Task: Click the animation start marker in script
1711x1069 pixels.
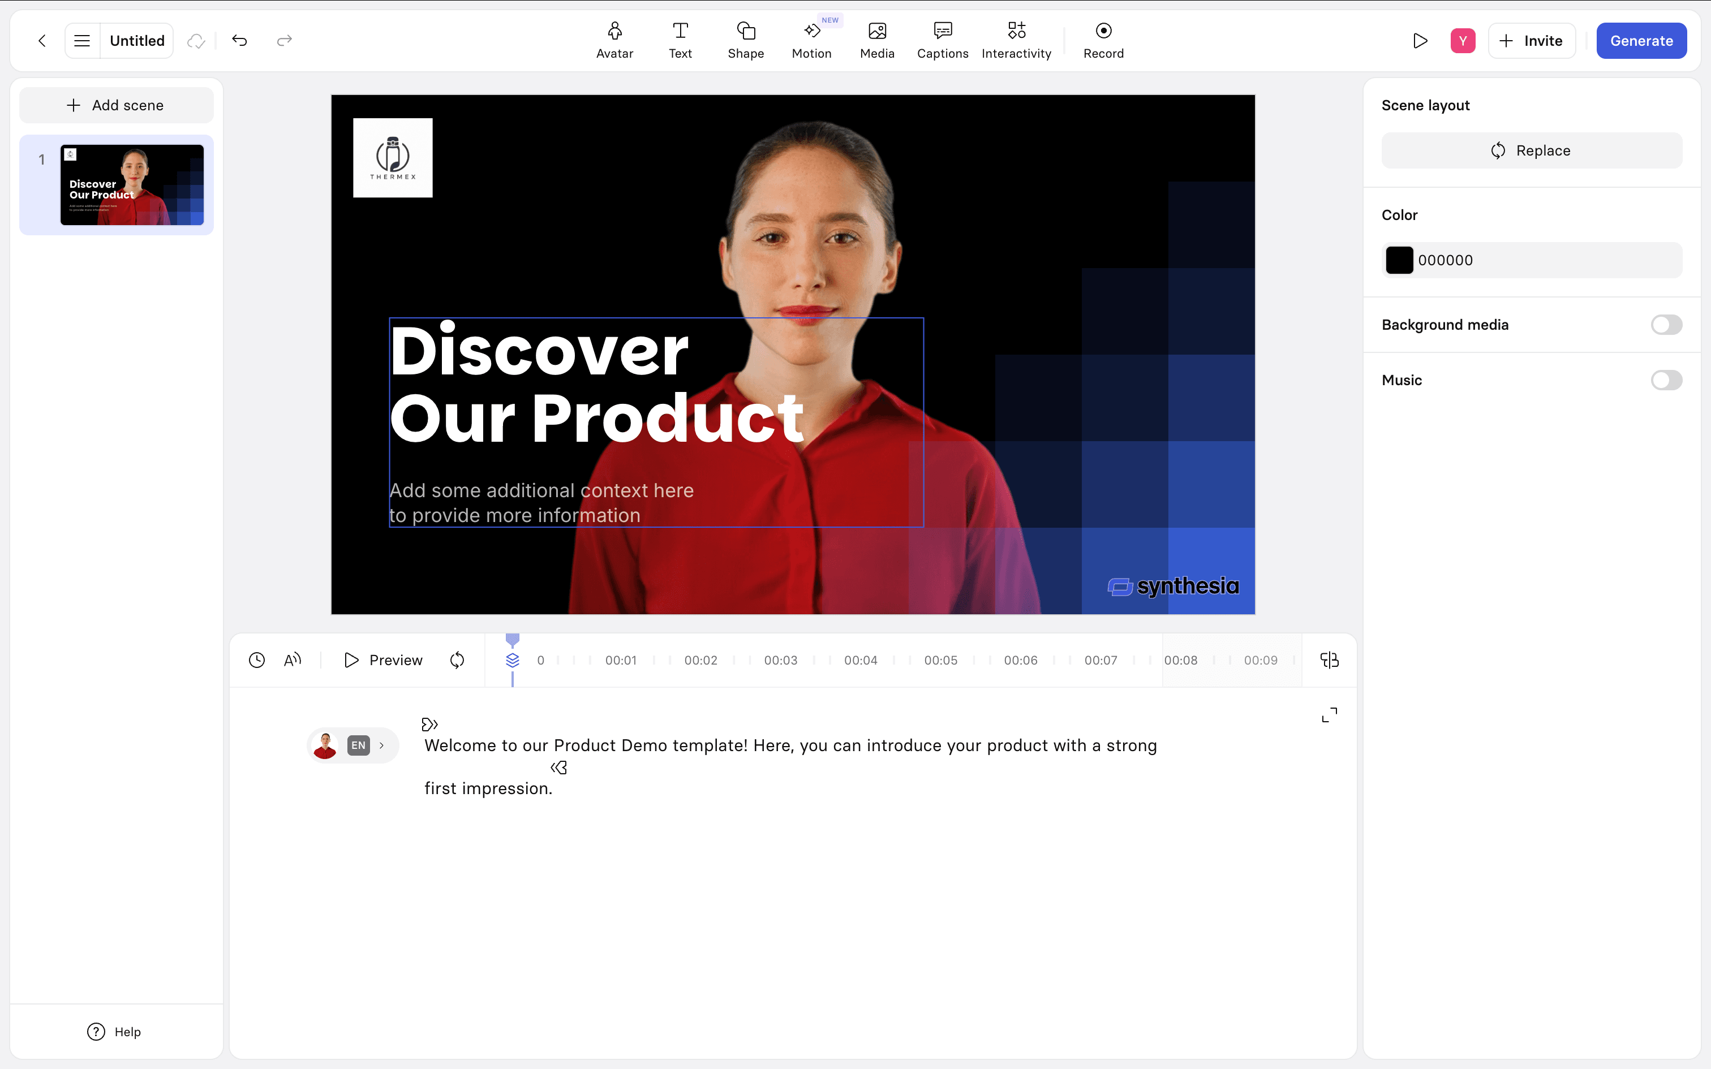Action: click(x=429, y=724)
